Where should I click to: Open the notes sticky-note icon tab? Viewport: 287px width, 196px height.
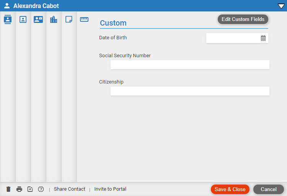coord(69,19)
